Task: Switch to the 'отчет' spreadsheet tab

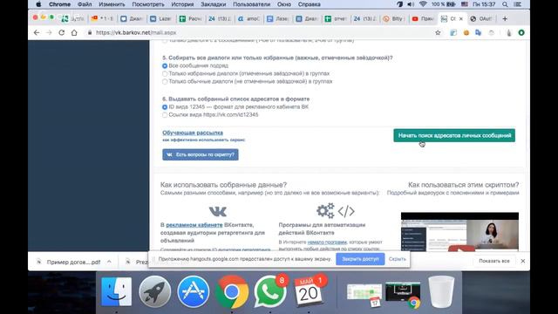Action: (335, 18)
